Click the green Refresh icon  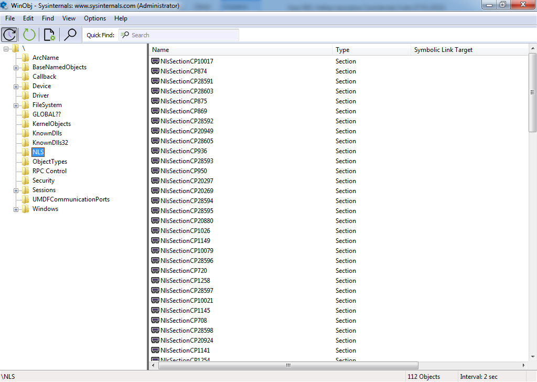click(29, 35)
